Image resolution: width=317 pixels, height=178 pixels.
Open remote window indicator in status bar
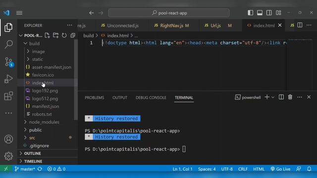click(6, 169)
